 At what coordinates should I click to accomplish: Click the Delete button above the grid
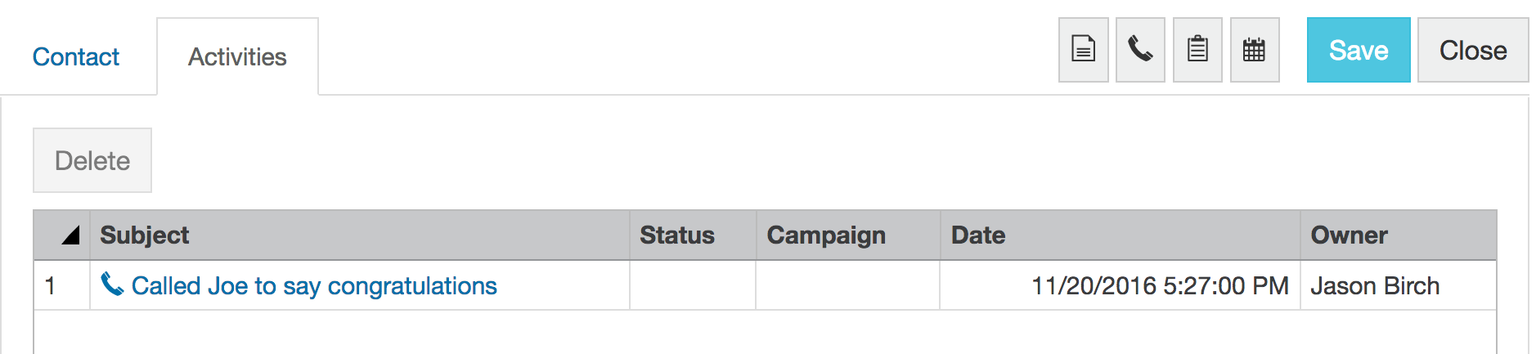[x=92, y=160]
